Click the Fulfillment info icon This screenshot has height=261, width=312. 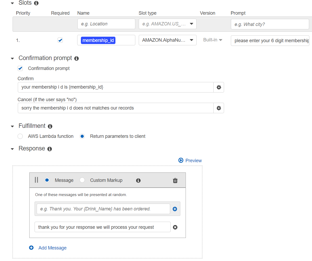50,126
